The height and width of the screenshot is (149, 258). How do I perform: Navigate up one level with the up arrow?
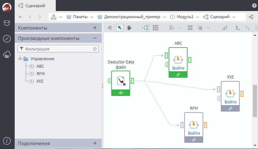[20, 17]
